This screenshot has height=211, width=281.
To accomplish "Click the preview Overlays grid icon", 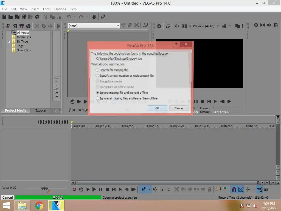I will [x=224, y=26].
